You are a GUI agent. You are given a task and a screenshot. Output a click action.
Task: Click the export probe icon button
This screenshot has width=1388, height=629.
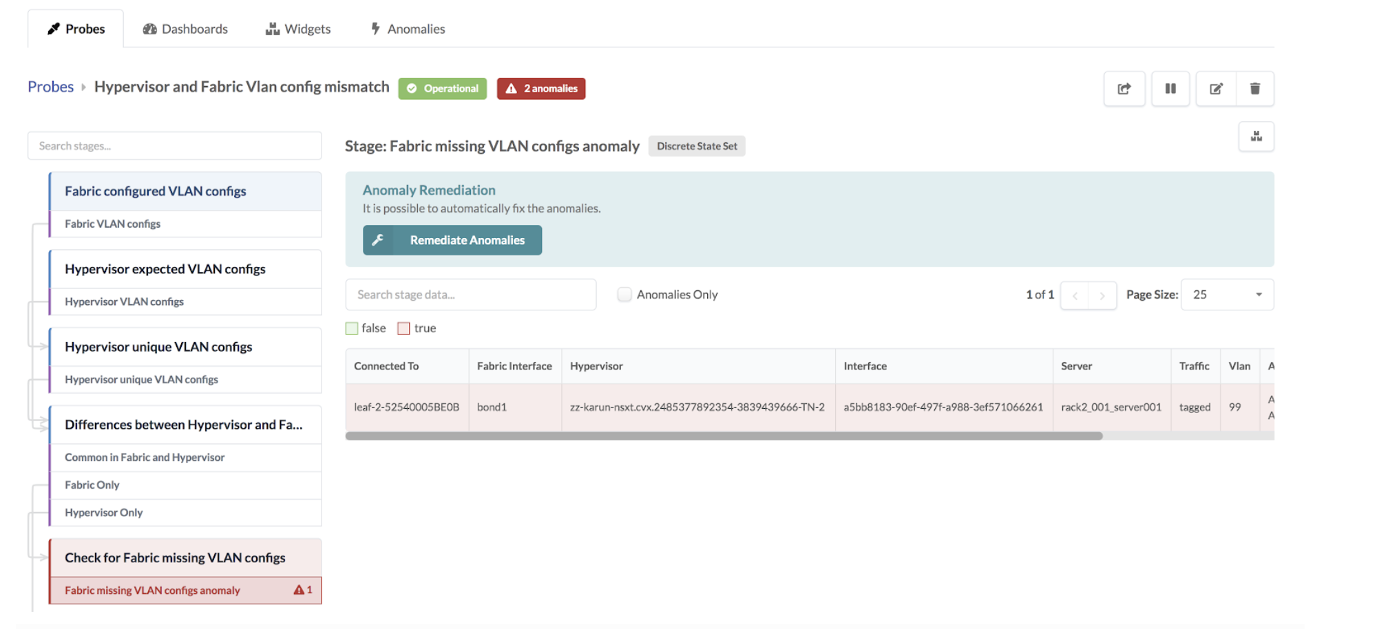pos(1124,89)
